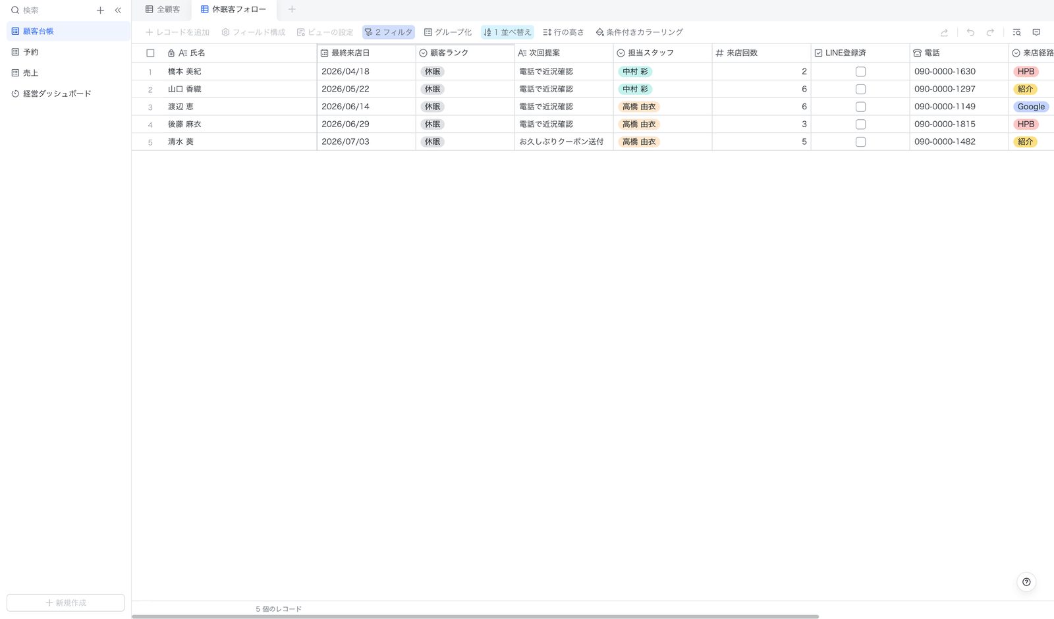
Task: Click the 新規作成 button
Action: point(66,603)
